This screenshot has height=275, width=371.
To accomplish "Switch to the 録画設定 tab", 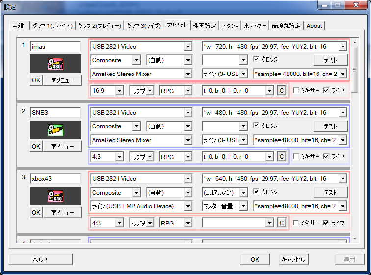I will pyautogui.click(x=205, y=26).
